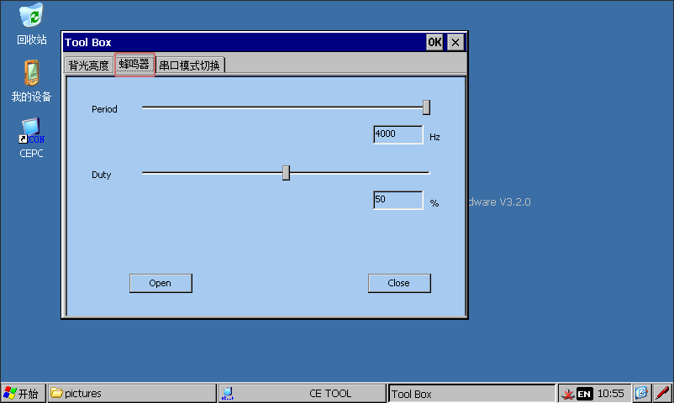Viewport: 674px width, 403px height.
Task: Activate CE TOOL in the taskbar
Action: click(x=303, y=393)
